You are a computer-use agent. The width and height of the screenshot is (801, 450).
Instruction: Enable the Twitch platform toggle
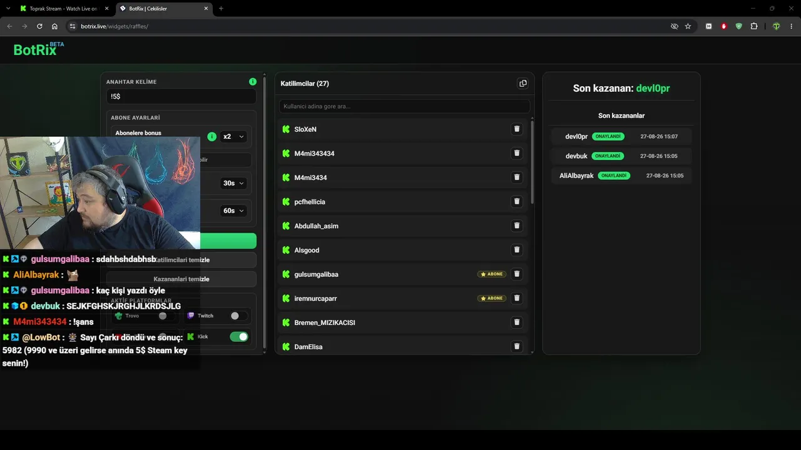tap(238, 316)
